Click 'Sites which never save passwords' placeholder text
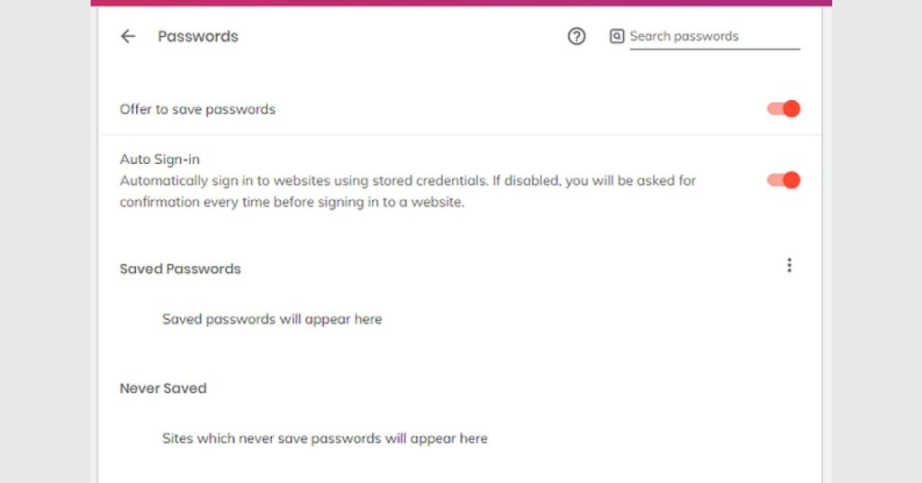The height and width of the screenshot is (483, 922). (x=324, y=439)
